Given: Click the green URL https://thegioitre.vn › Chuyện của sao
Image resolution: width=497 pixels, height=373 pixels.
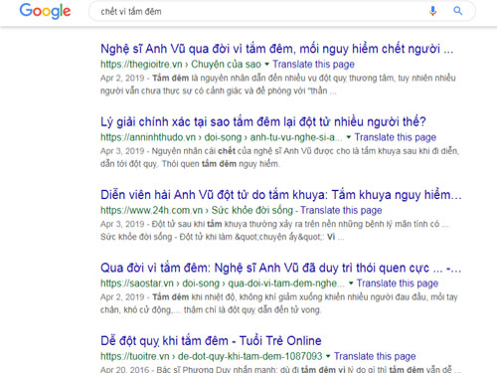Looking at the screenshot, I should (181, 64).
